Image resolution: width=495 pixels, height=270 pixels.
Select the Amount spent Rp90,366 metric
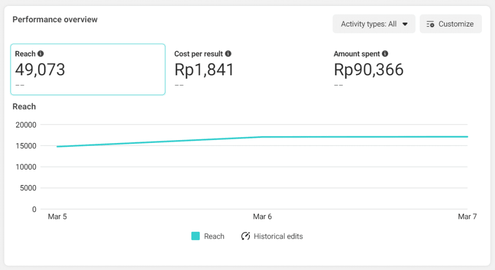point(368,70)
